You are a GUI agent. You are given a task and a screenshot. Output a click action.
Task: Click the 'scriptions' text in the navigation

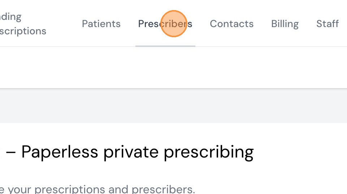(23, 31)
